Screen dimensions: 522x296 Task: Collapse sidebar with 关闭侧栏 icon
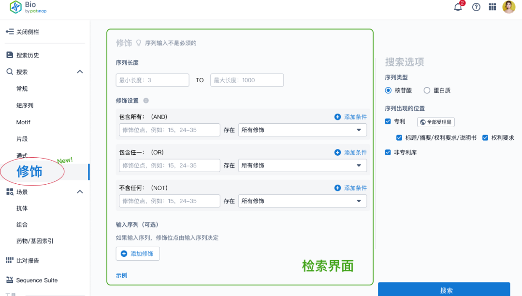(x=10, y=31)
